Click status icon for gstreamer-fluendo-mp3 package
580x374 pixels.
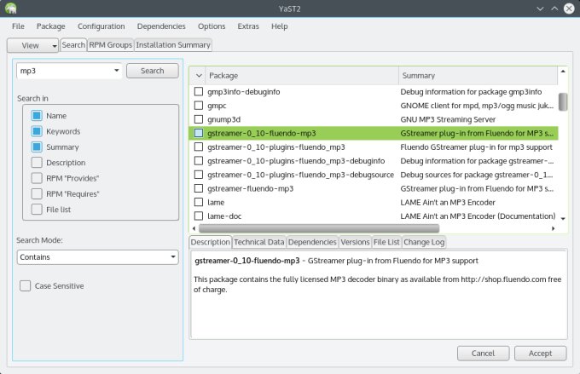(199, 188)
